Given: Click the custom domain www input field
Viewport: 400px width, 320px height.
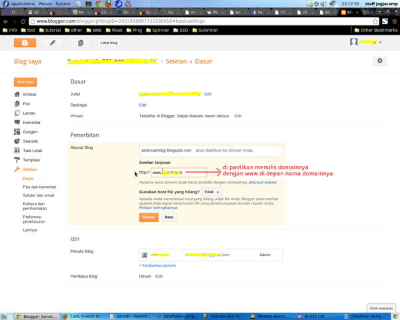Looking at the screenshot, I should [179, 173].
